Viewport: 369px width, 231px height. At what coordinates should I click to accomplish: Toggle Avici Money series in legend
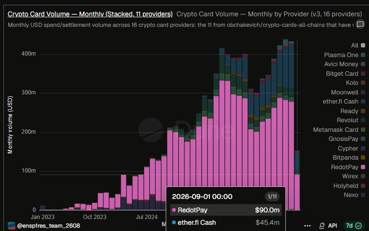(344, 64)
